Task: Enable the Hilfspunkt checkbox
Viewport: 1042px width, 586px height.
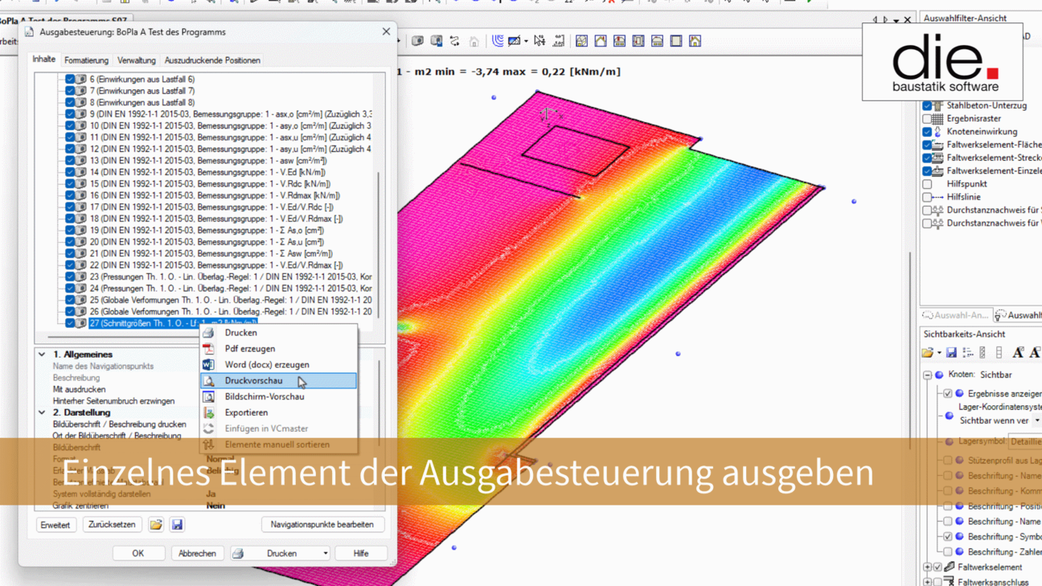Action: coord(927,184)
